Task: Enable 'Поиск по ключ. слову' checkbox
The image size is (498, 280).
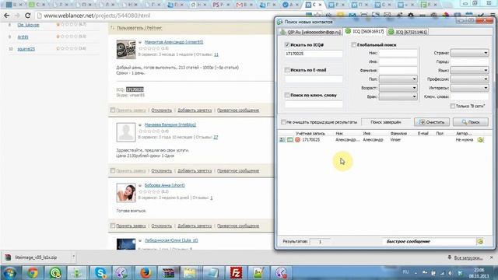Action: (x=287, y=95)
